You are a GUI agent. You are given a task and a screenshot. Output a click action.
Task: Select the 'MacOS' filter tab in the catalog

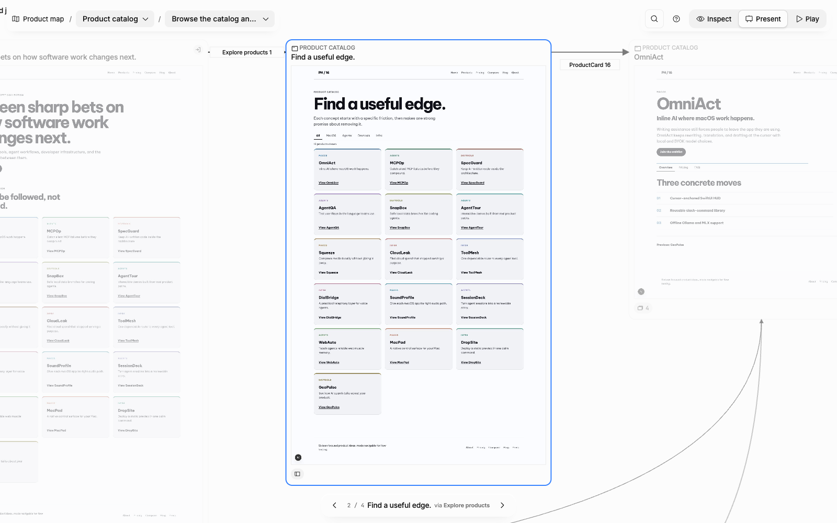coord(331,135)
